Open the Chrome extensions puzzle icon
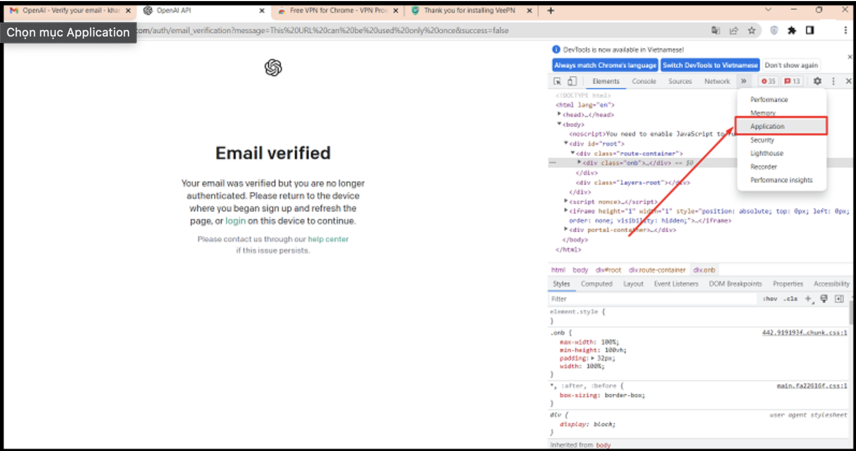The height and width of the screenshot is (451, 856). (x=792, y=31)
